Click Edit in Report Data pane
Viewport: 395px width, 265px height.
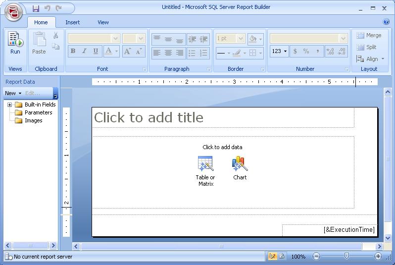coord(33,93)
